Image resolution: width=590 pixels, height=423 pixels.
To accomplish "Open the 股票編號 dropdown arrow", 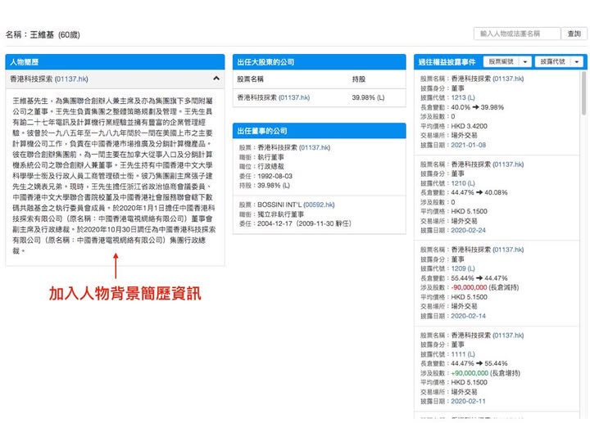I will point(525,61).
